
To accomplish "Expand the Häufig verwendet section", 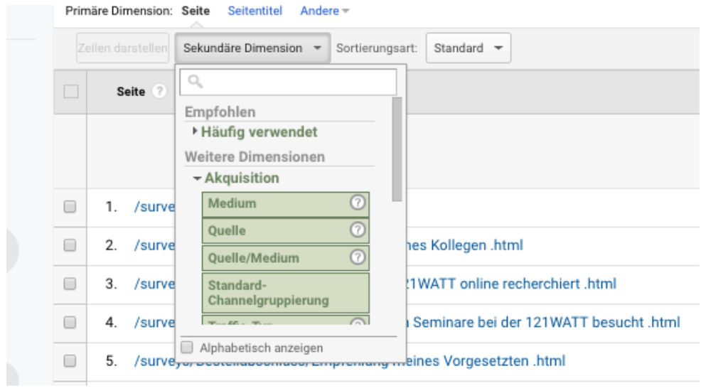I will click(257, 132).
